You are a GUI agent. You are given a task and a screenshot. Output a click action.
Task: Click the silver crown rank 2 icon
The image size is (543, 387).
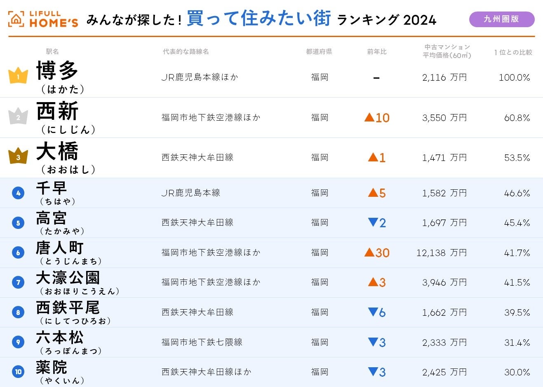18,117
